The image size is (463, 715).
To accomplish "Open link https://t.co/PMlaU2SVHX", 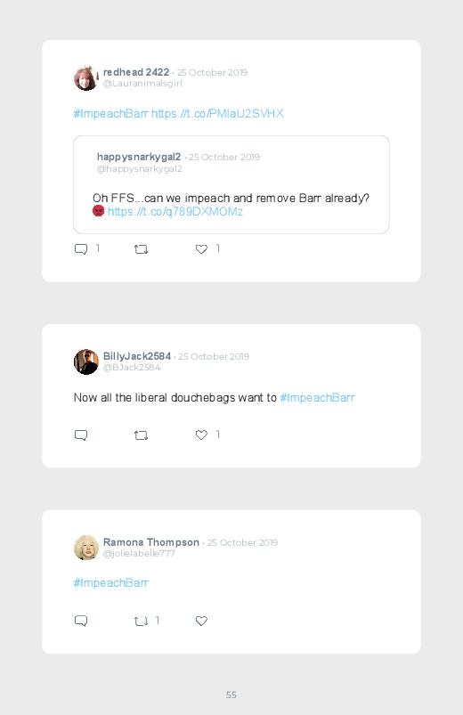I will coord(217,114).
